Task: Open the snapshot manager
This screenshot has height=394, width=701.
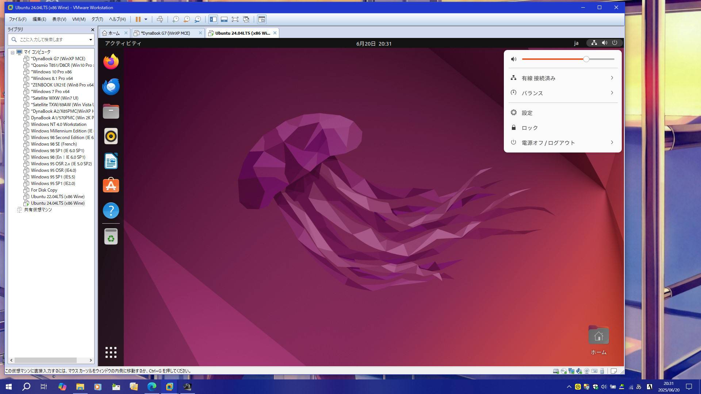Action: point(198,19)
